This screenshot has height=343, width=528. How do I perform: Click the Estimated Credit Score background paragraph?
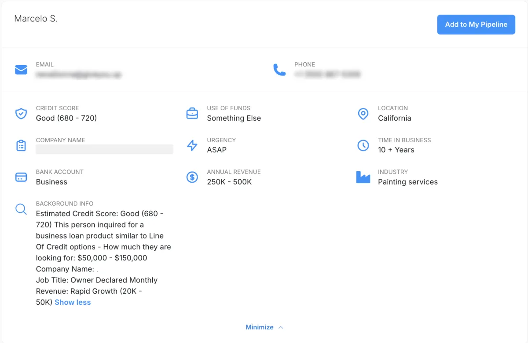(103, 258)
